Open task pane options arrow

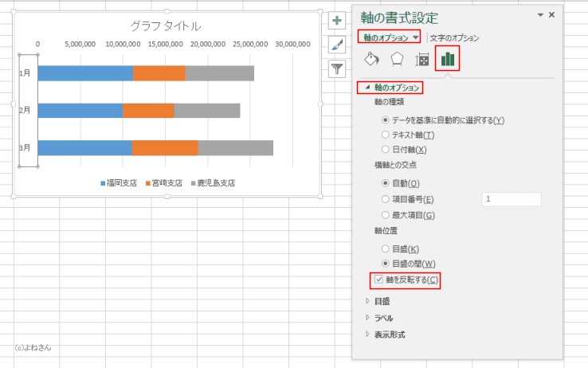(540, 15)
